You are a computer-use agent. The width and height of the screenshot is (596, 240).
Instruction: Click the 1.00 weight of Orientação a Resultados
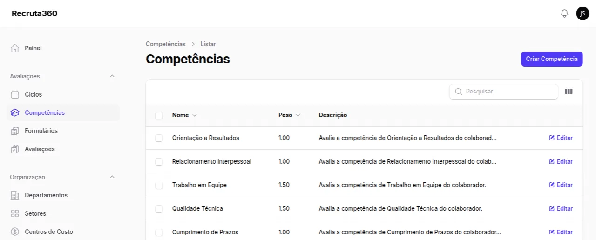coord(284,138)
